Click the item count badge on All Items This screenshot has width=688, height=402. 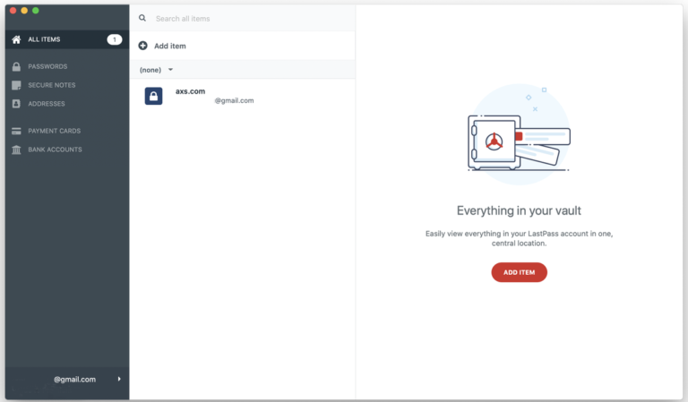115,39
